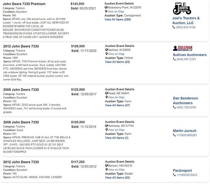Click map pin icon under Mead, NE 68041

point(106,97)
